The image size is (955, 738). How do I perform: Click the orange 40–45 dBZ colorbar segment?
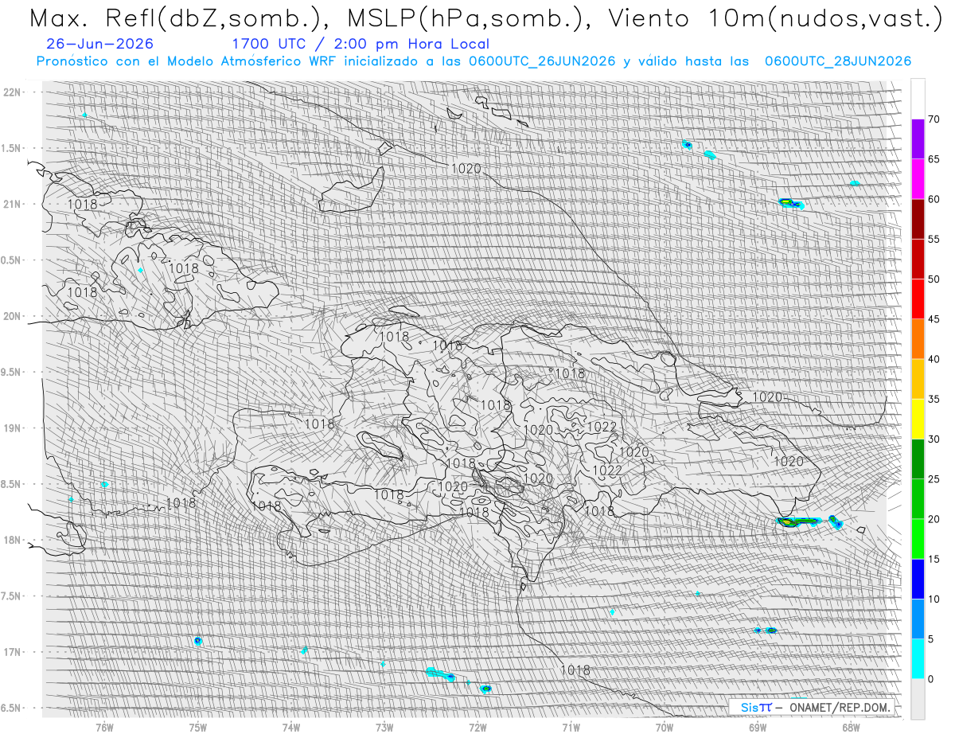(x=918, y=339)
